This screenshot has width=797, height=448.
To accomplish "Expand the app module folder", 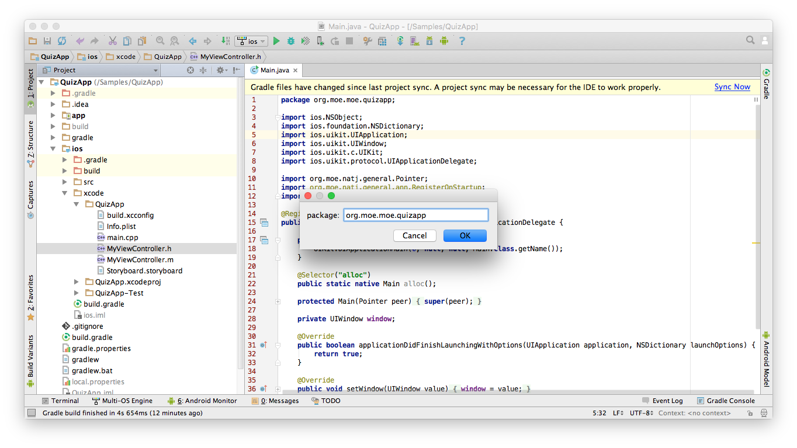I will pyautogui.click(x=53, y=116).
